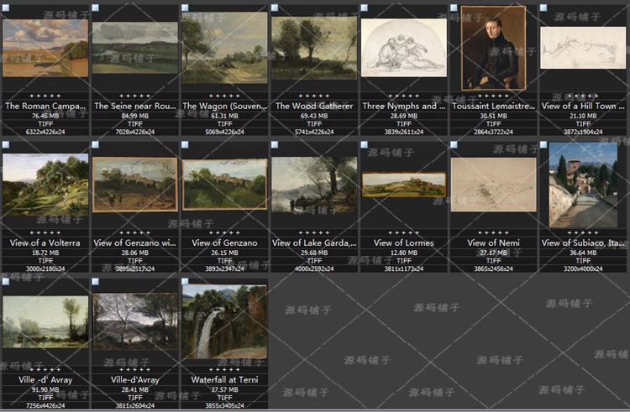Select the 28.41 MB Ville-d'Avray thumbnail
This screenshot has width=630, height=412.
135,321
